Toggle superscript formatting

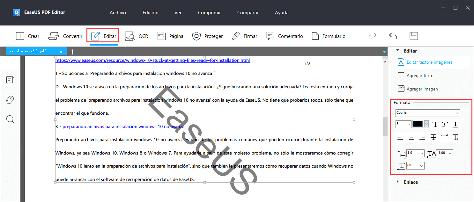[444, 137]
